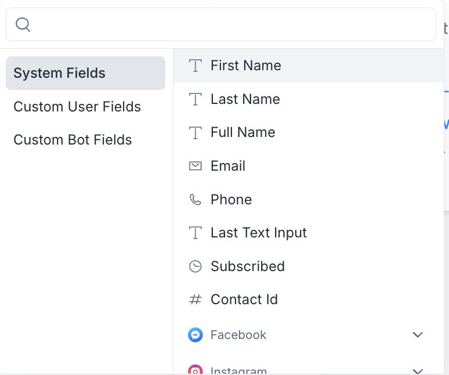Open the Custom Bot Fields category
The width and height of the screenshot is (449, 375).
tap(73, 140)
